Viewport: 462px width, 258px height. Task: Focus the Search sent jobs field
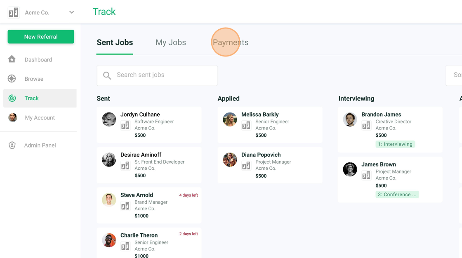click(157, 76)
